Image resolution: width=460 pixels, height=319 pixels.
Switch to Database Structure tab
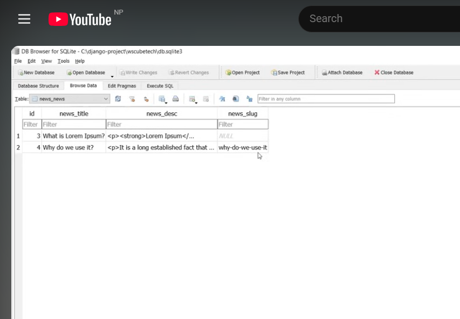click(x=38, y=86)
